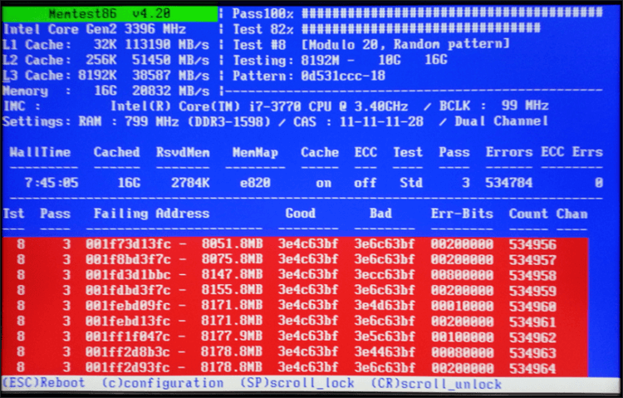Click the L3 Cache 8192K 38587 MB/s line
Viewport: 623px width, 398px height.
(x=105, y=76)
